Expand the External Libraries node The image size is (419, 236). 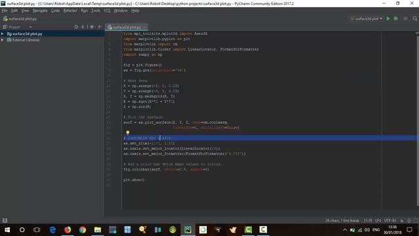click(x=3, y=39)
